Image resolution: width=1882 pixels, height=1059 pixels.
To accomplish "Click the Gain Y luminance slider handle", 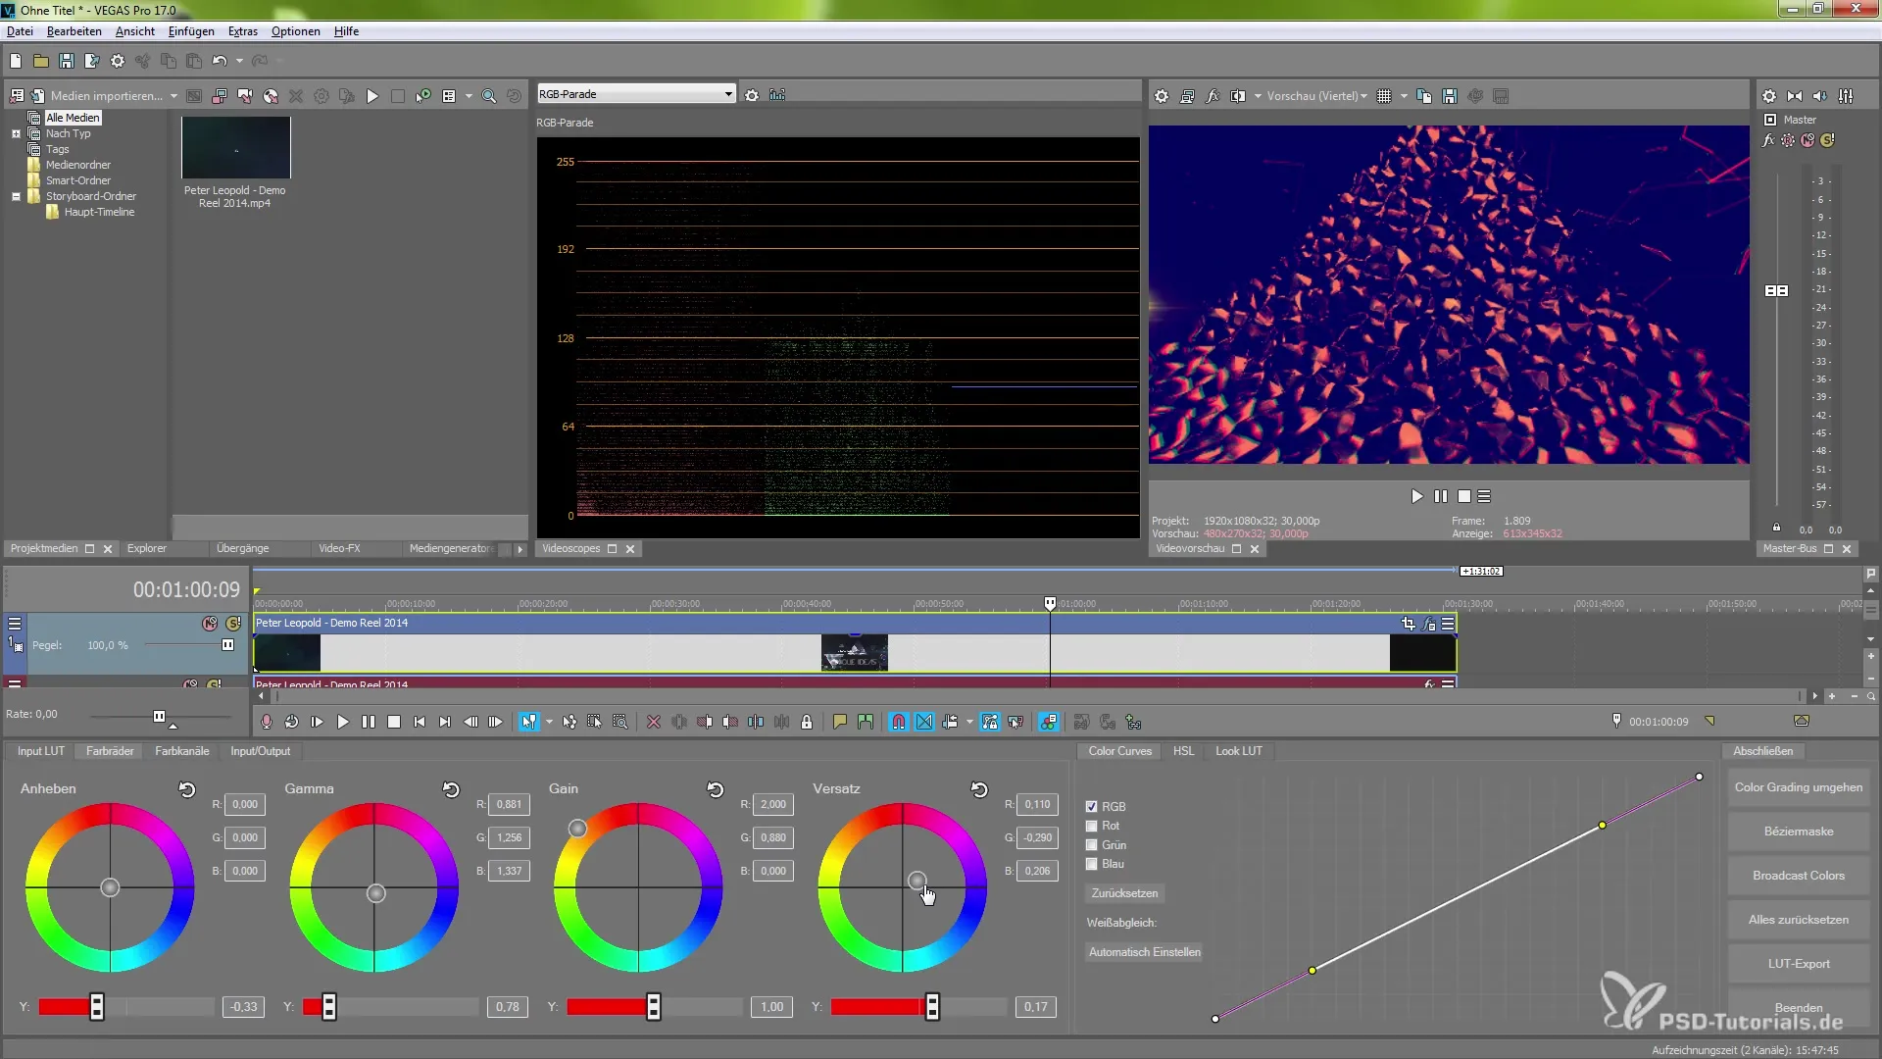I will (654, 1007).
